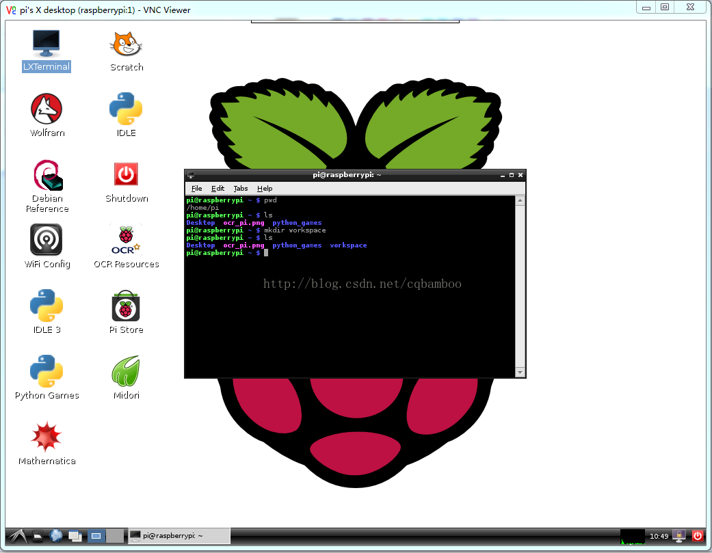Click the CPU usage monitor in the panel
The width and height of the screenshot is (712, 553).
633,537
